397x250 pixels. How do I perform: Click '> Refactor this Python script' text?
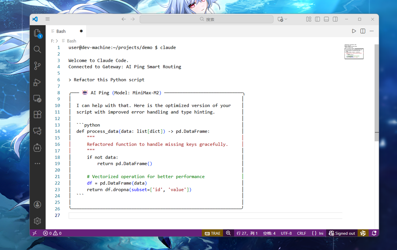point(106,80)
